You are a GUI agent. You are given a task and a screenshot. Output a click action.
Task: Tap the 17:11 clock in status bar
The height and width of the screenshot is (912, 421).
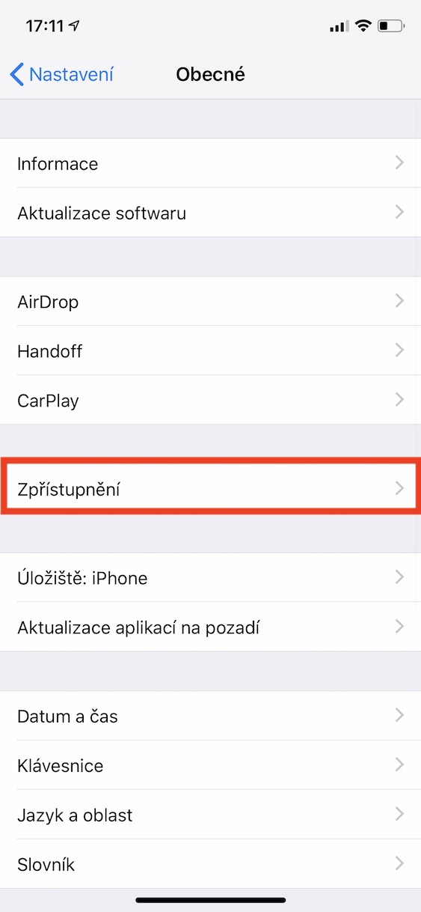click(44, 26)
